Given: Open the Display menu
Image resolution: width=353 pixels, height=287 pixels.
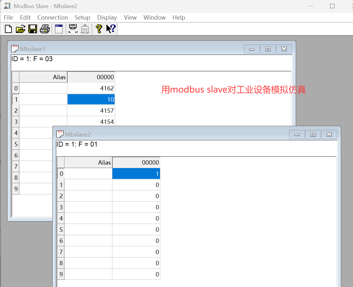Looking at the screenshot, I should (107, 17).
